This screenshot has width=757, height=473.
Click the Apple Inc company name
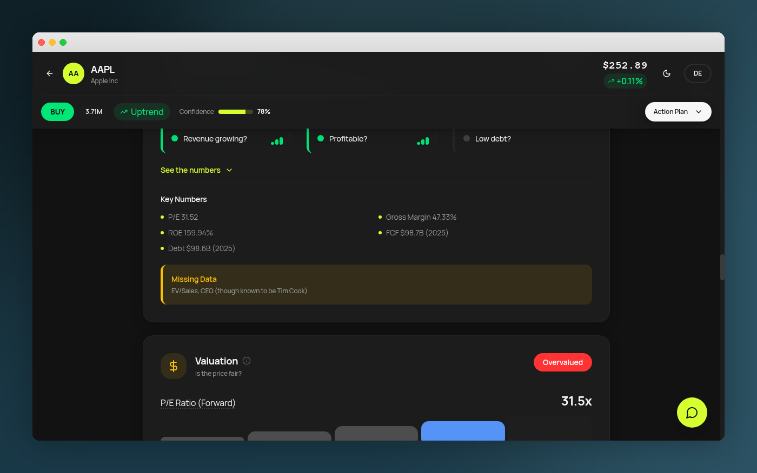(104, 81)
